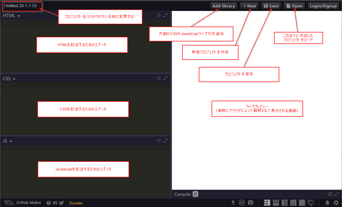Screen dimensions: 342x207
Task: Open the settings gear
Action: click(336, 203)
